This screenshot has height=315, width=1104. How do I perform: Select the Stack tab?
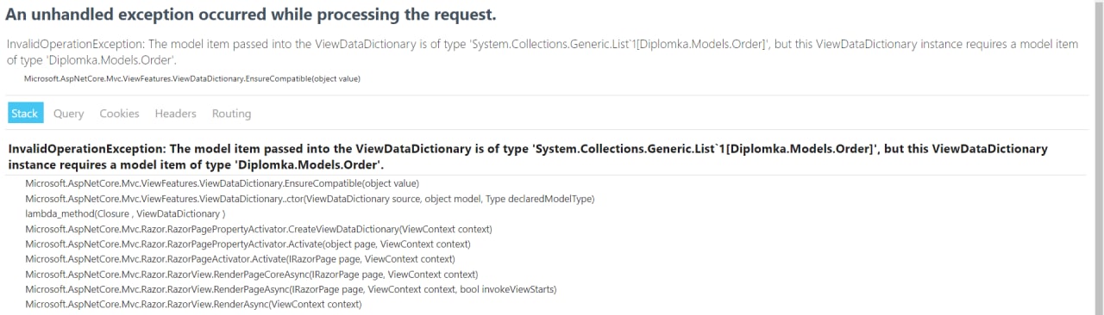point(25,114)
